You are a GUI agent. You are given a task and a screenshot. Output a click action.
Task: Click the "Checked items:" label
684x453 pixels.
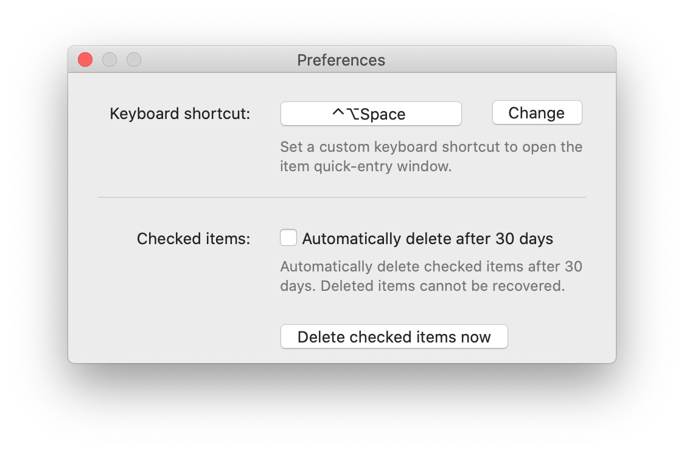(194, 239)
